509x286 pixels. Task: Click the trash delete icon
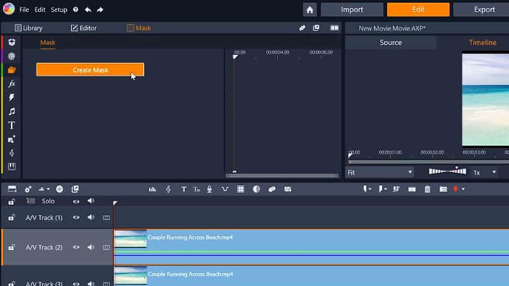(x=428, y=189)
